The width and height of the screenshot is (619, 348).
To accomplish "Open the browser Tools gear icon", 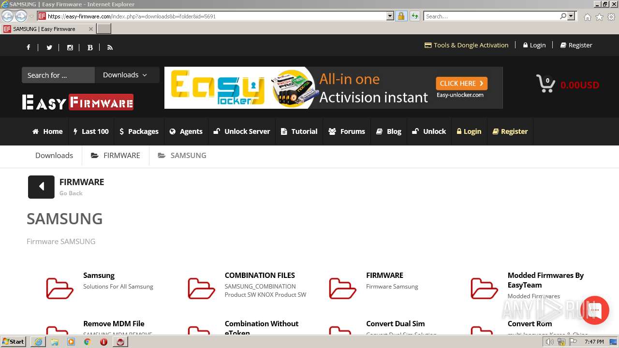I will (x=611, y=17).
